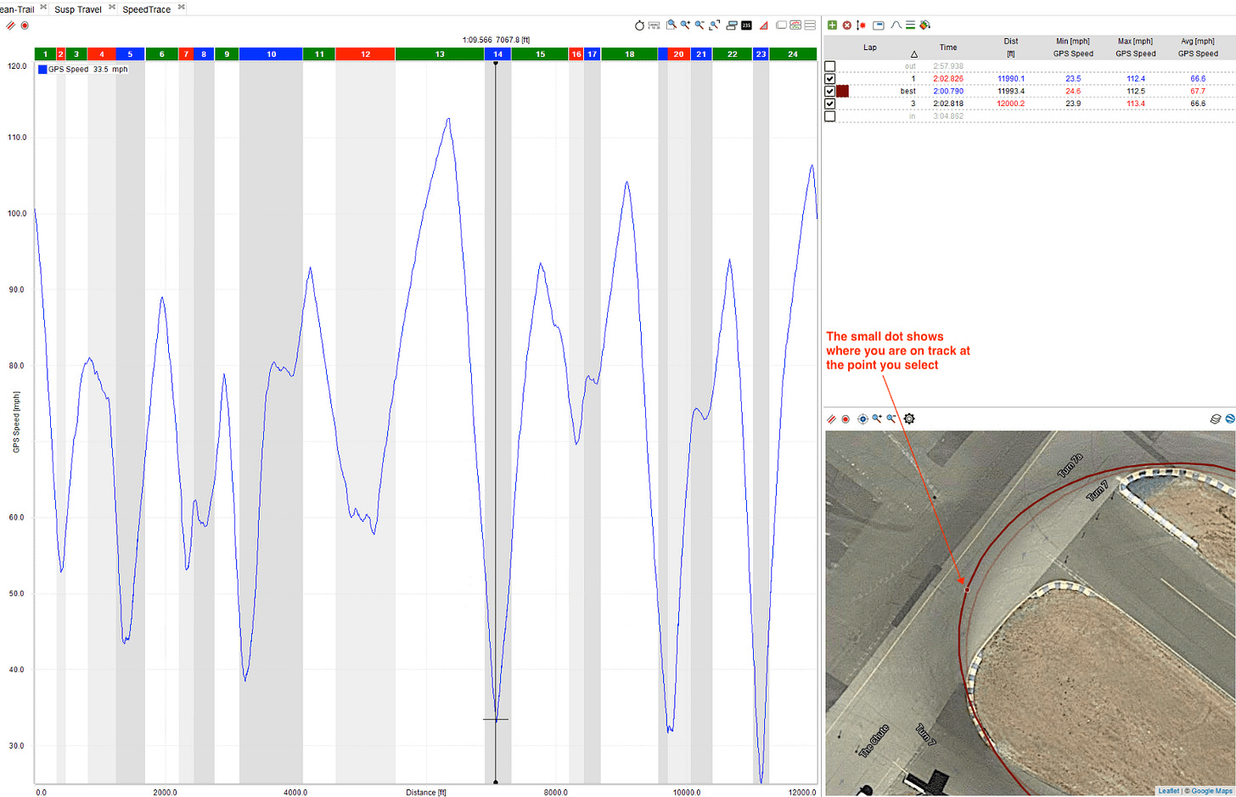Viewport: 1236px width, 797px height.
Task: Click the stacked blue panels icon
Action: coord(732,25)
